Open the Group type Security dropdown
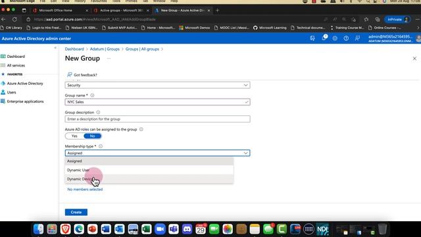The image size is (421, 237). coord(157,85)
